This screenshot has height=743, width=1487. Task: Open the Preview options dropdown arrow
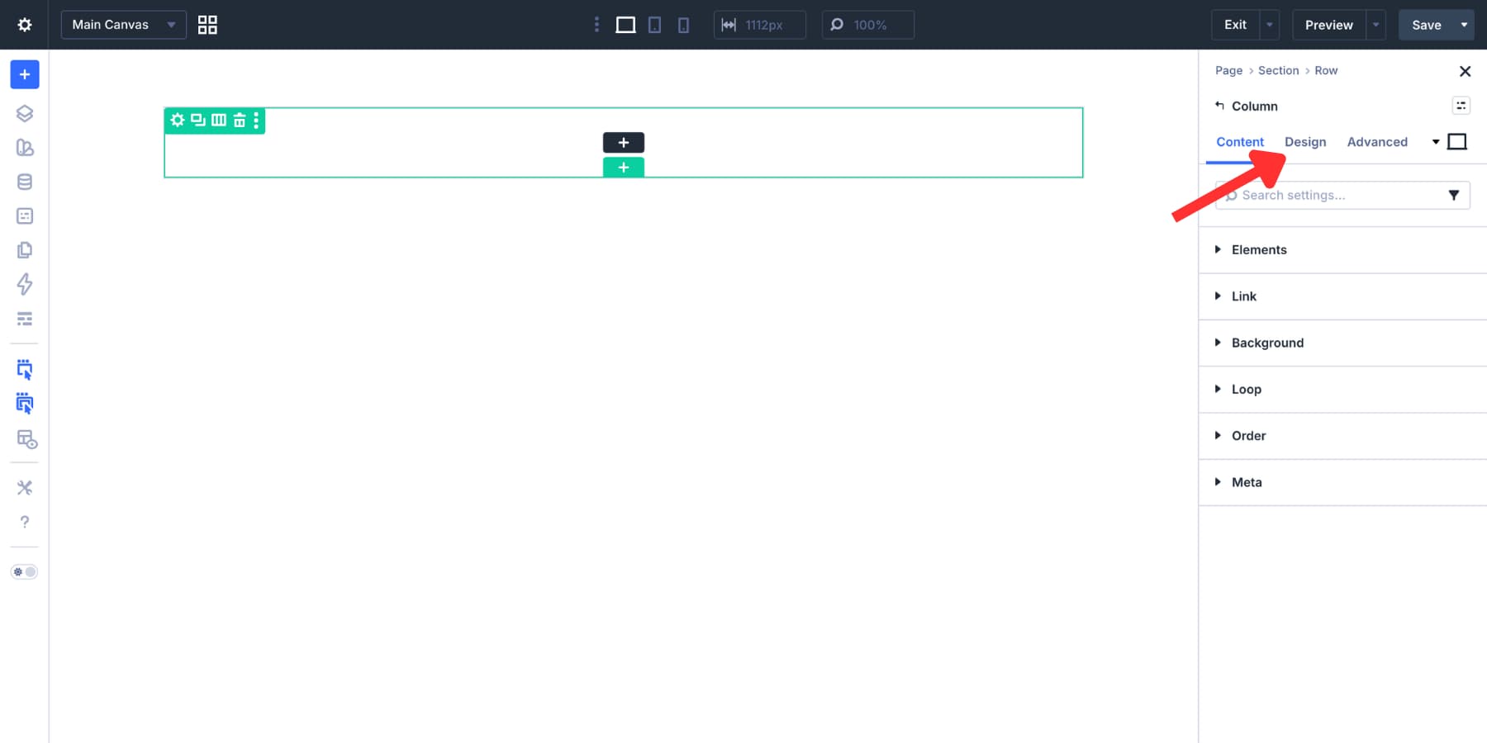pos(1376,25)
